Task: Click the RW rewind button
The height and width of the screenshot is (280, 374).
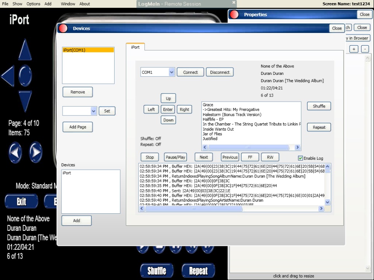Action: coord(270,157)
